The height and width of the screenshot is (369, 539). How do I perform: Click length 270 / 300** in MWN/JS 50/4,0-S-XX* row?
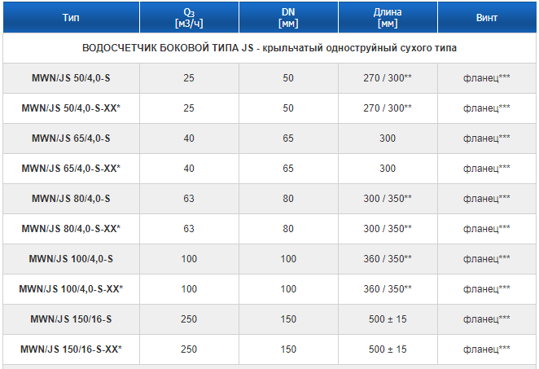pos(388,108)
